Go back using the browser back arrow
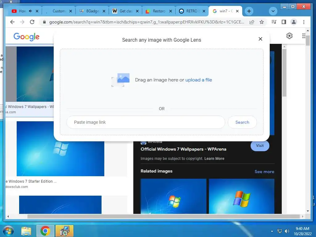The image size is (316, 237). [12, 22]
